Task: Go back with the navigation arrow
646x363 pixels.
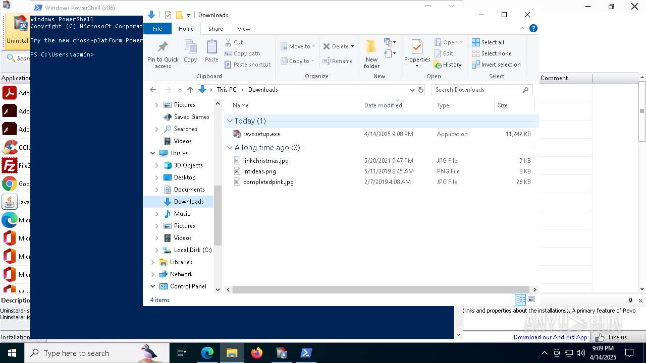Action: pos(153,90)
